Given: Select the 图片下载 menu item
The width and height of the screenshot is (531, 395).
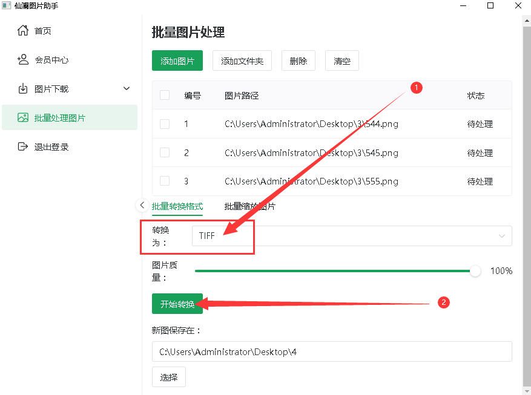Looking at the screenshot, I should pos(70,88).
